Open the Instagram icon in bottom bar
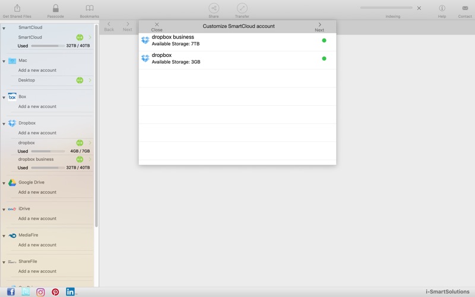Image resolution: width=475 pixels, height=297 pixels. coord(40,292)
